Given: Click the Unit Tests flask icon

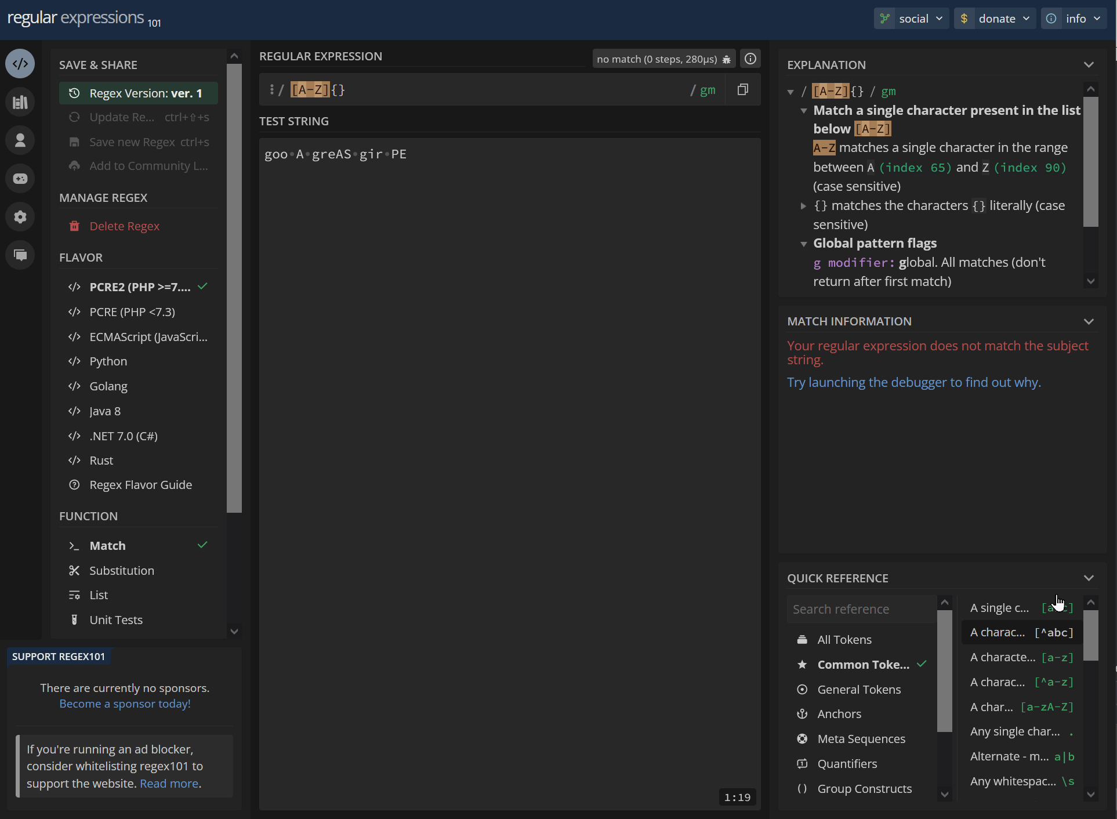Looking at the screenshot, I should pos(74,620).
